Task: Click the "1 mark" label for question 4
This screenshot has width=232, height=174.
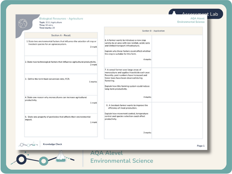Action: (x=94, y=103)
